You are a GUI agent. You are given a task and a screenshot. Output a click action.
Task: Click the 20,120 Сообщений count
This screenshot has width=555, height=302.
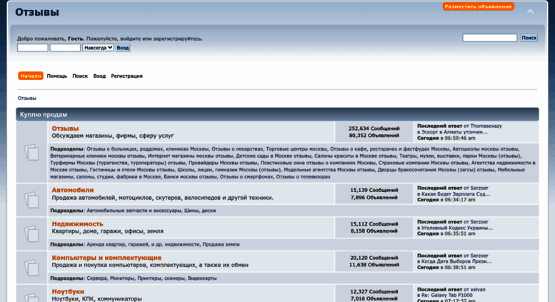(x=374, y=258)
